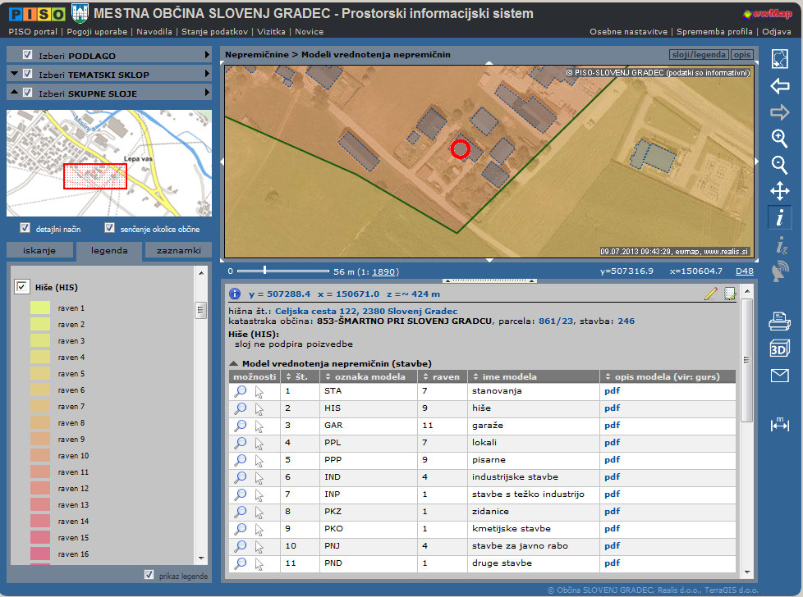Viewport: 803px width, 597px height.
Task: Click the map scale slider handle
Action: (264, 270)
